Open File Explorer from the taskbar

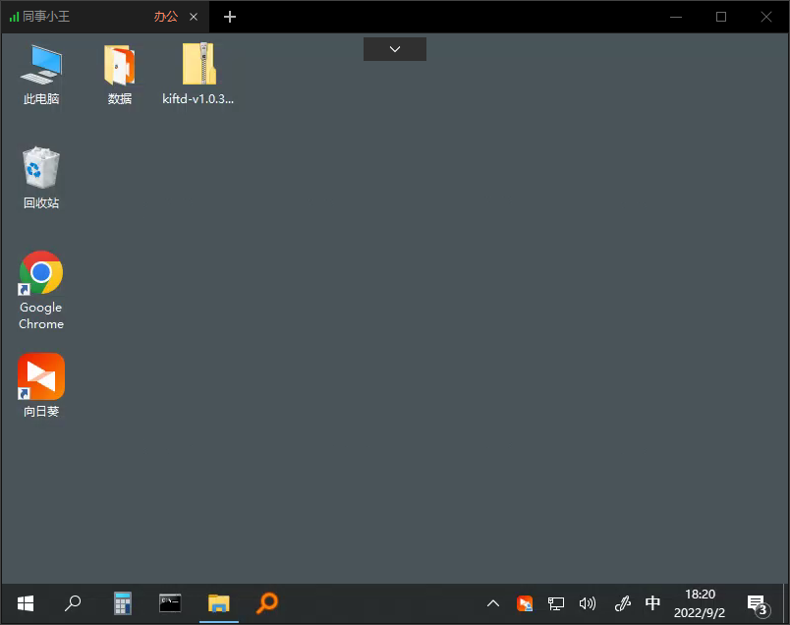[x=218, y=603]
